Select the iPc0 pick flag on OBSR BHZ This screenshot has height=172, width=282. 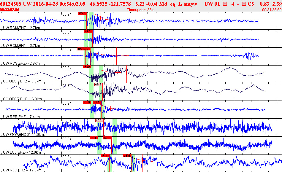tap(87, 67)
